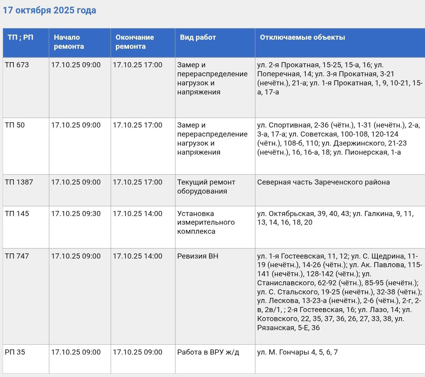Viewport: 425px width, 377px height.
Task: Click the ТП 1387 cell
Action: pyautogui.click(x=19, y=183)
